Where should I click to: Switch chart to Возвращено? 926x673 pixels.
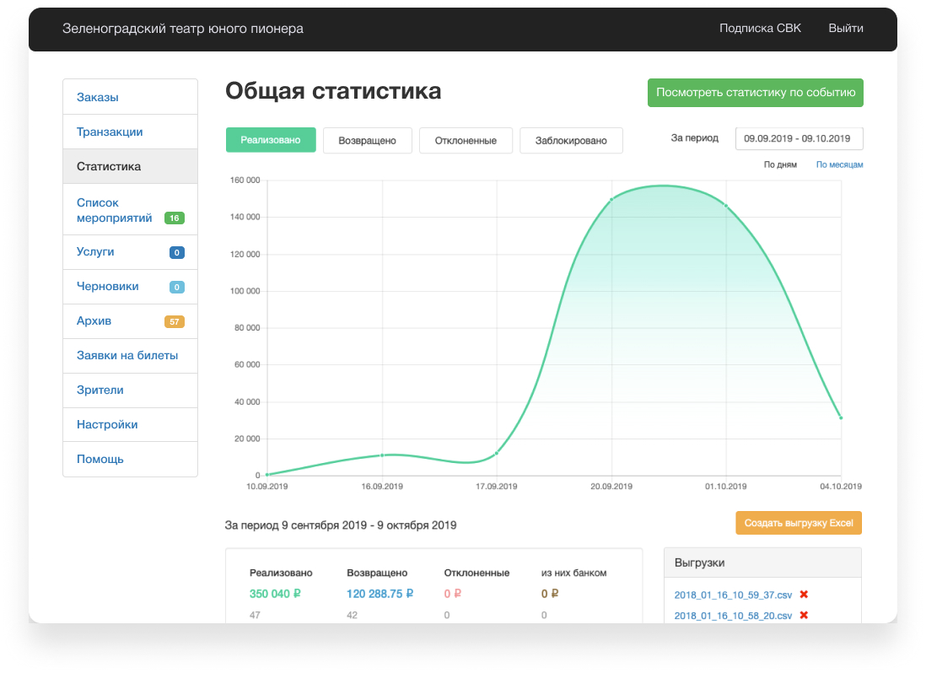[368, 141]
